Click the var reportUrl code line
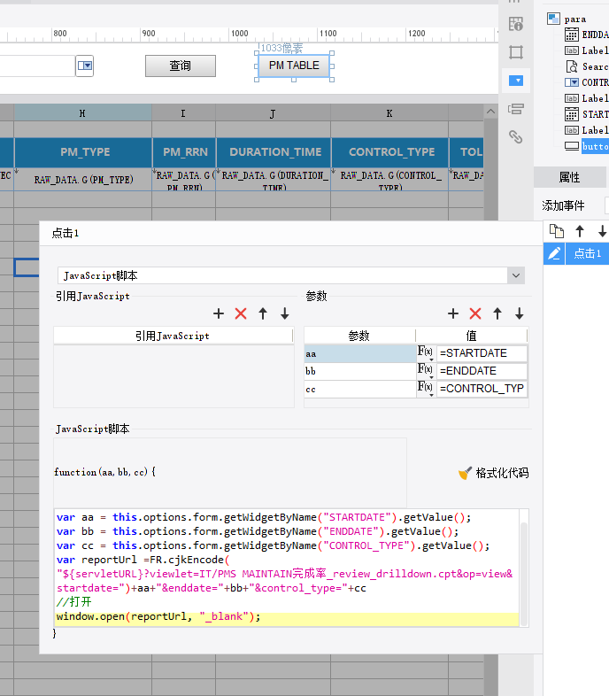The height and width of the screenshot is (696, 609). click(x=143, y=560)
